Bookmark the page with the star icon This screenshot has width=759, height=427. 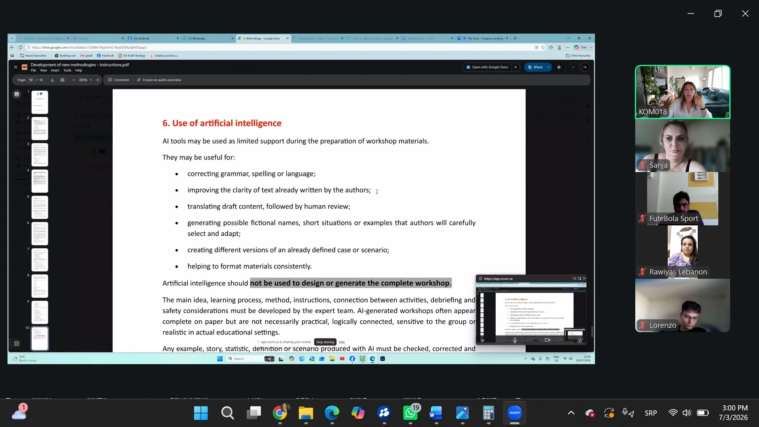(x=543, y=47)
